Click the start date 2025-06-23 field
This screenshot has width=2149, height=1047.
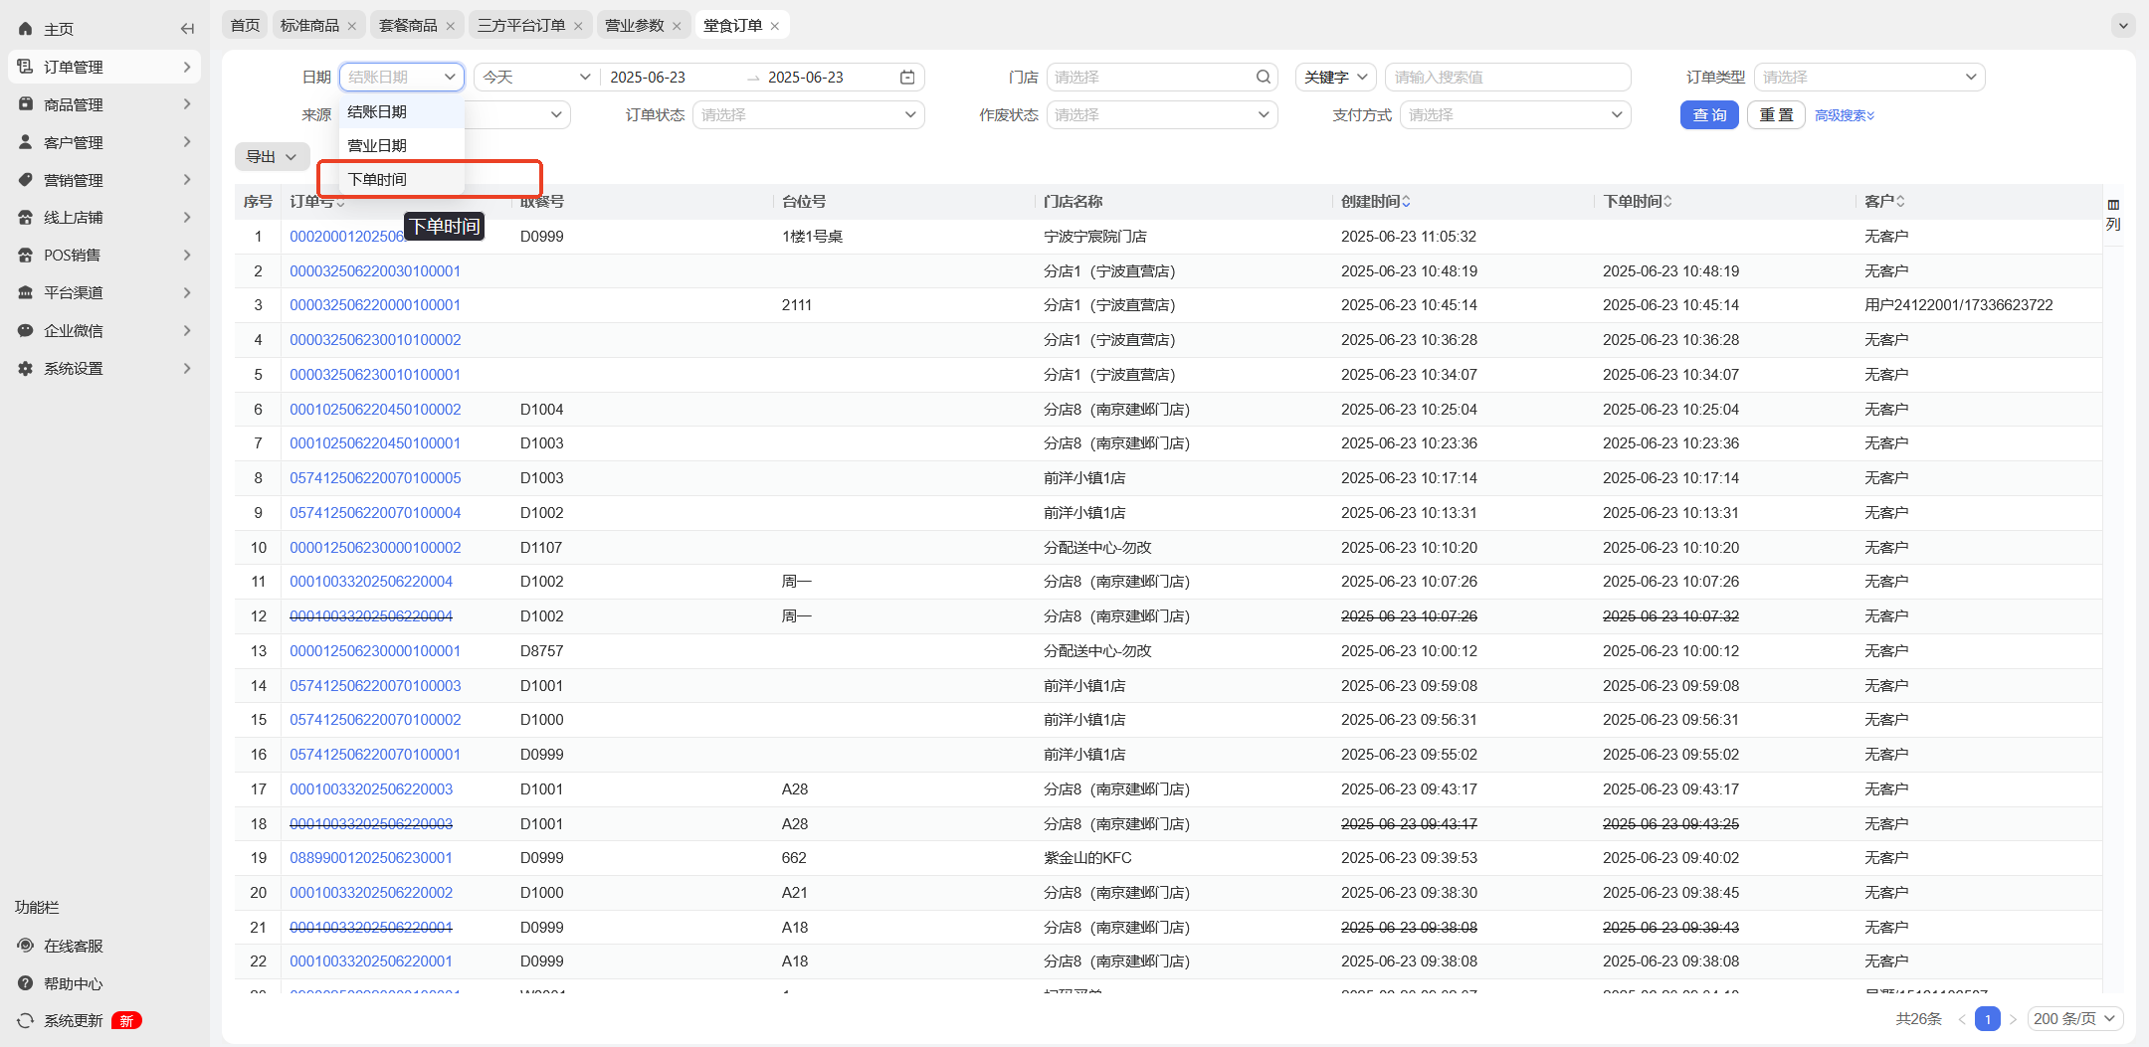[x=648, y=77]
